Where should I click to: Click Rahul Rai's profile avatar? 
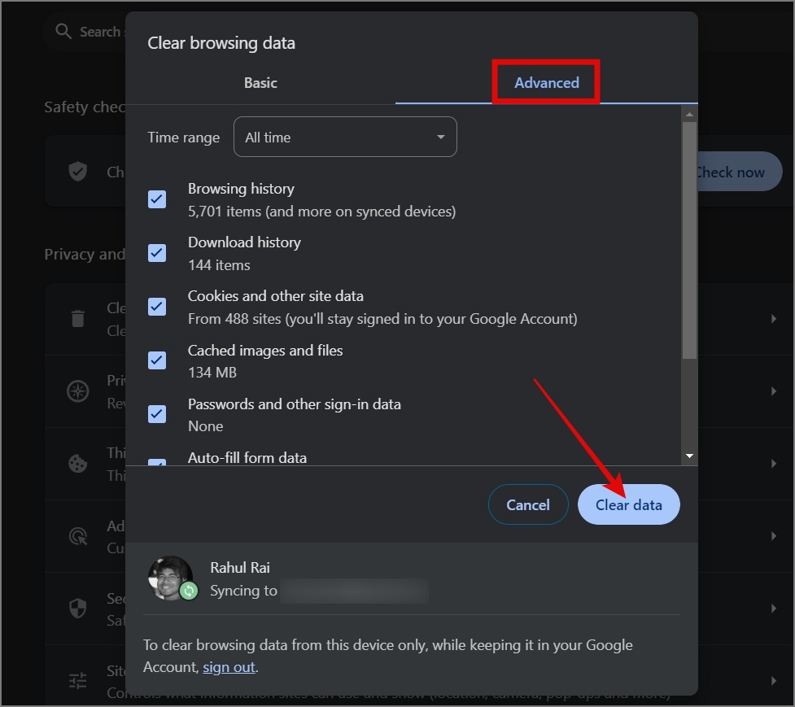(172, 578)
